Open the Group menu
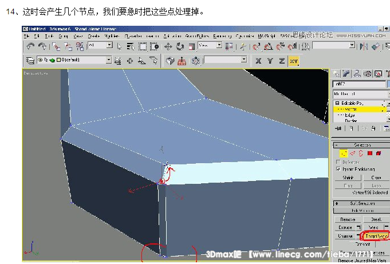 coord(63,36)
